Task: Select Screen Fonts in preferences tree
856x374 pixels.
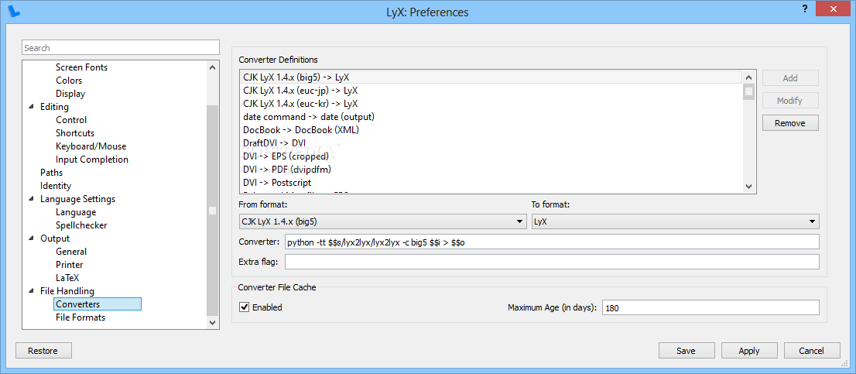Action: [x=81, y=67]
